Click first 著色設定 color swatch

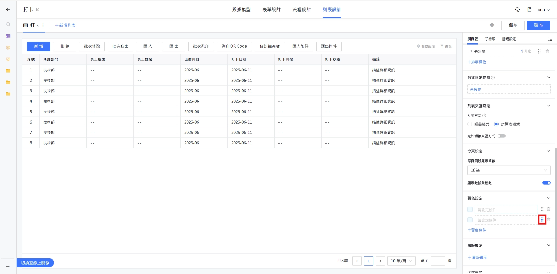[470, 209]
